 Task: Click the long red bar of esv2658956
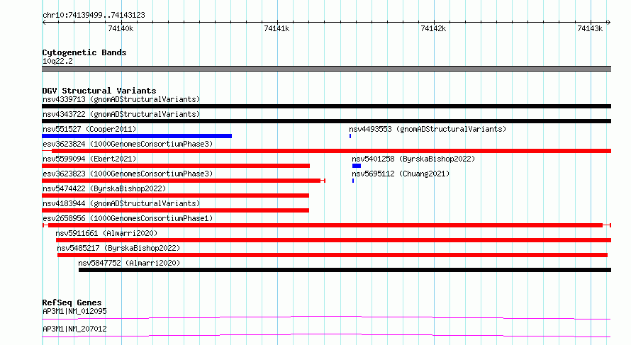coord(326,225)
